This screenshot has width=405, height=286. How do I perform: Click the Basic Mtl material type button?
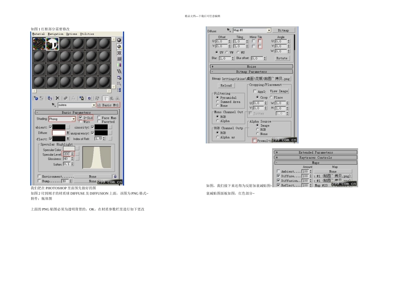point(108,105)
